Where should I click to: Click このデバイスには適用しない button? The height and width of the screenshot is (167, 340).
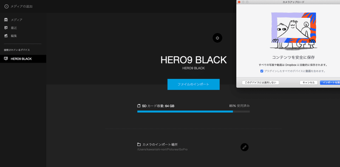pos(261,83)
